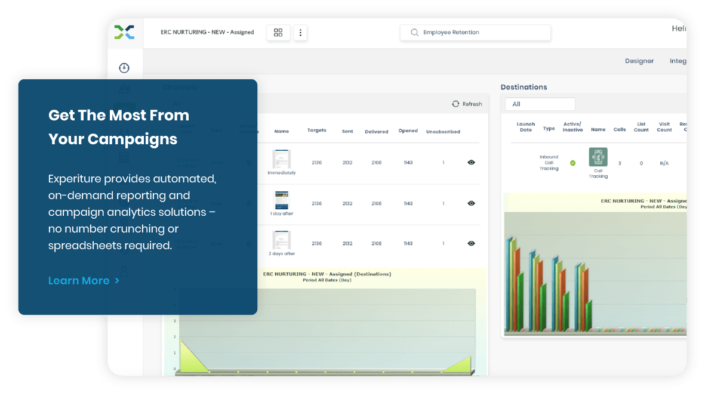The image size is (705, 394).
Task: Click the Refresh button
Action: (x=467, y=104)
